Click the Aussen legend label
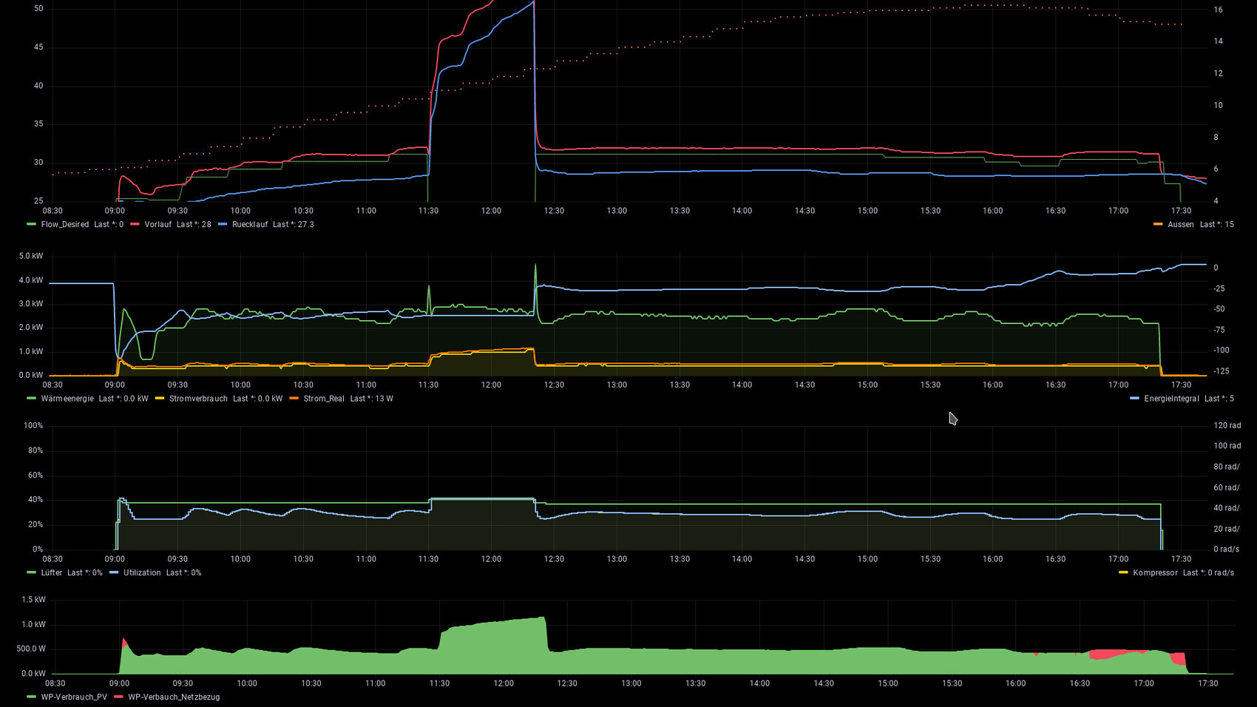This screenshot has width=1257, height=707. coord(1180,225)
